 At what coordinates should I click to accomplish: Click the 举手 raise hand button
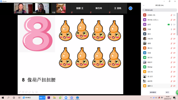pyautogui.click(x=167, y=92)
